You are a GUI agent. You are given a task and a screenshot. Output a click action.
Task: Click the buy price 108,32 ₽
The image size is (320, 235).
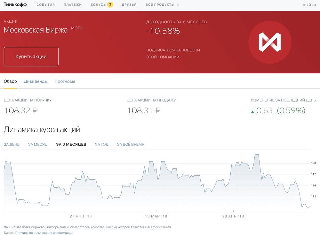pyautogui.click(x=21, y=110)
